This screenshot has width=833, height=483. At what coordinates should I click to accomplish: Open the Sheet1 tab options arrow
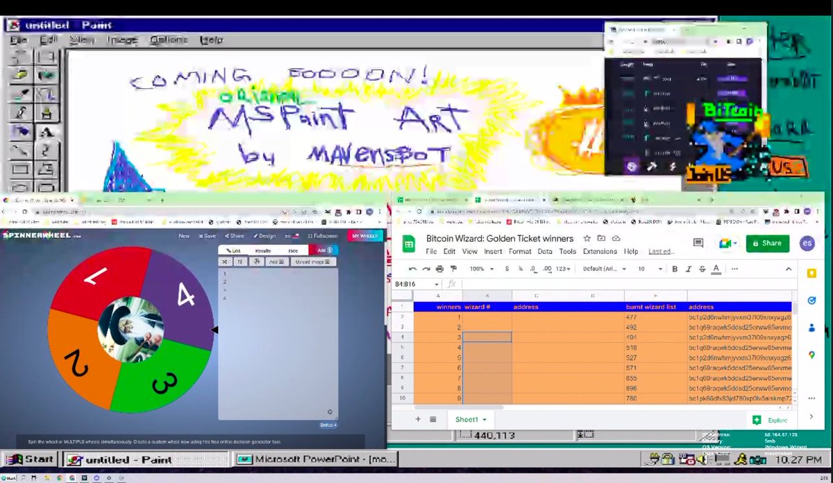pos(484,420)
